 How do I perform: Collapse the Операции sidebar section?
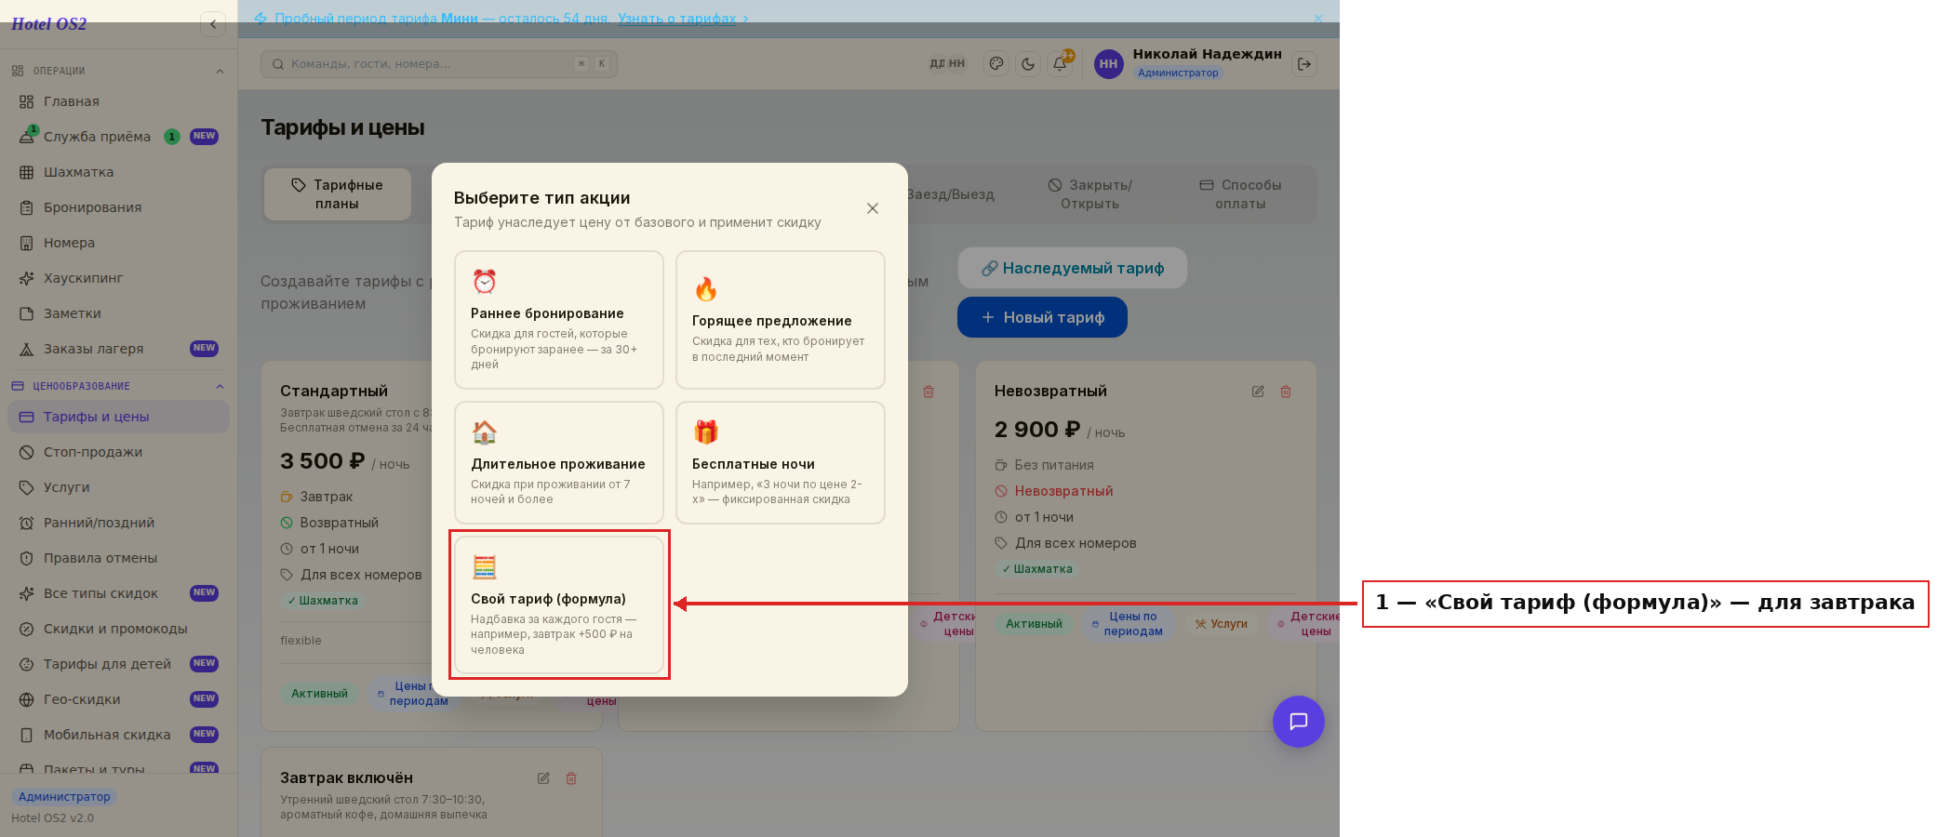click(x=220, y=71)
